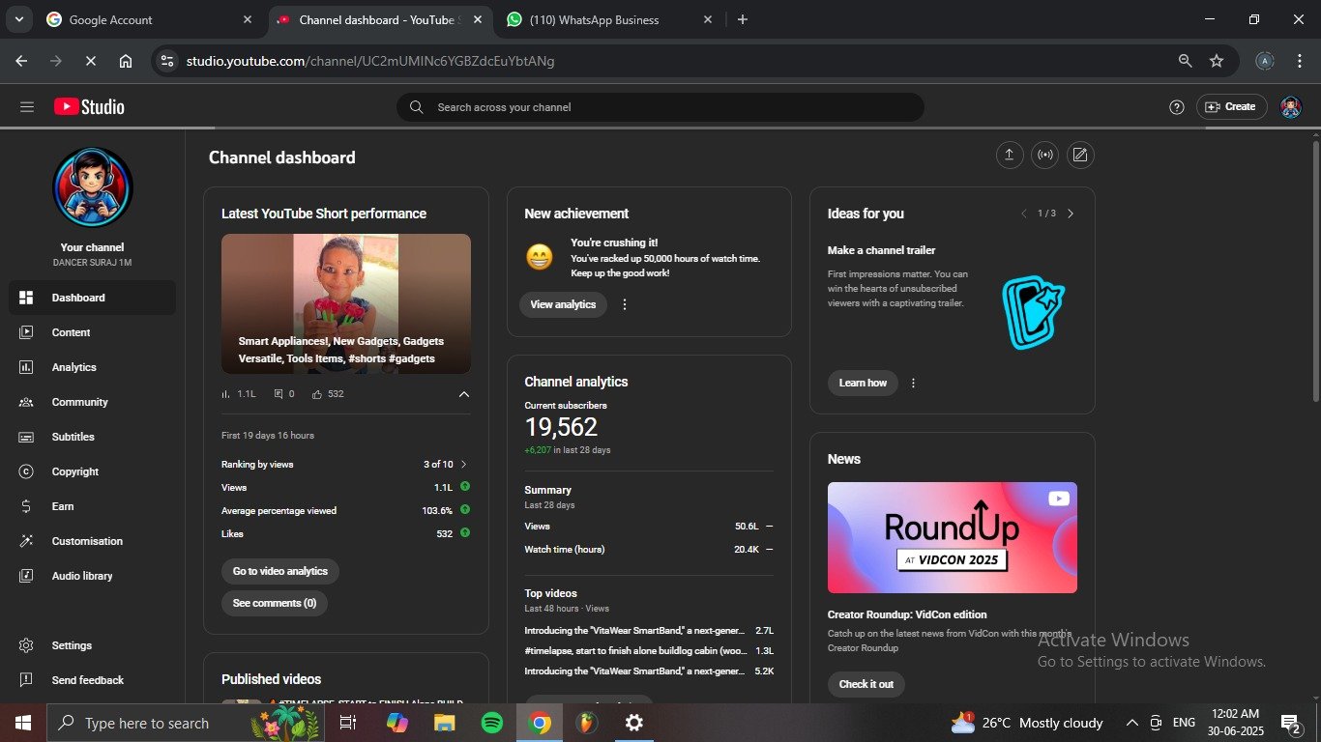This screenshot has width=1321, height=742.
Task: Click the latest Short thumbnail image
Action: [x=346, y=303]
